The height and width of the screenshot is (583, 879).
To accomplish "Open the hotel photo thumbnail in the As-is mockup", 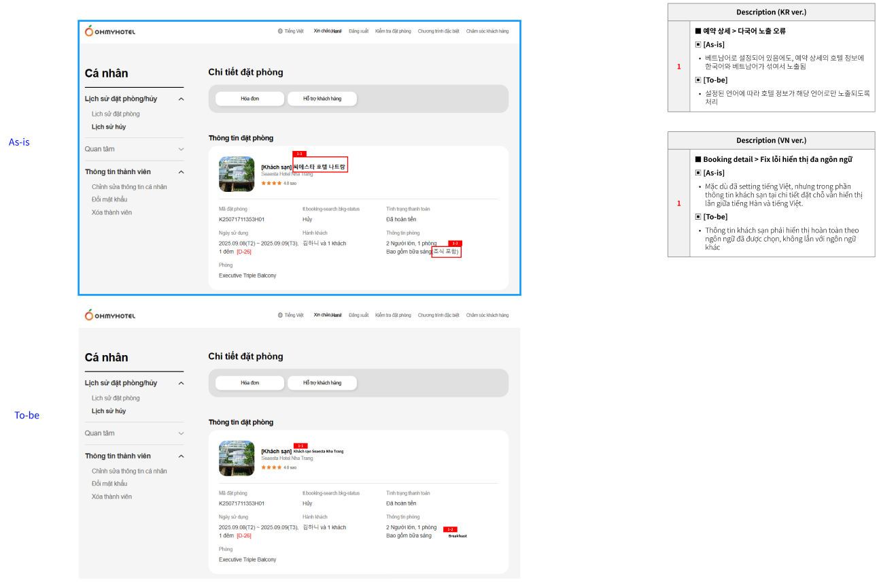I will point(237,174).
